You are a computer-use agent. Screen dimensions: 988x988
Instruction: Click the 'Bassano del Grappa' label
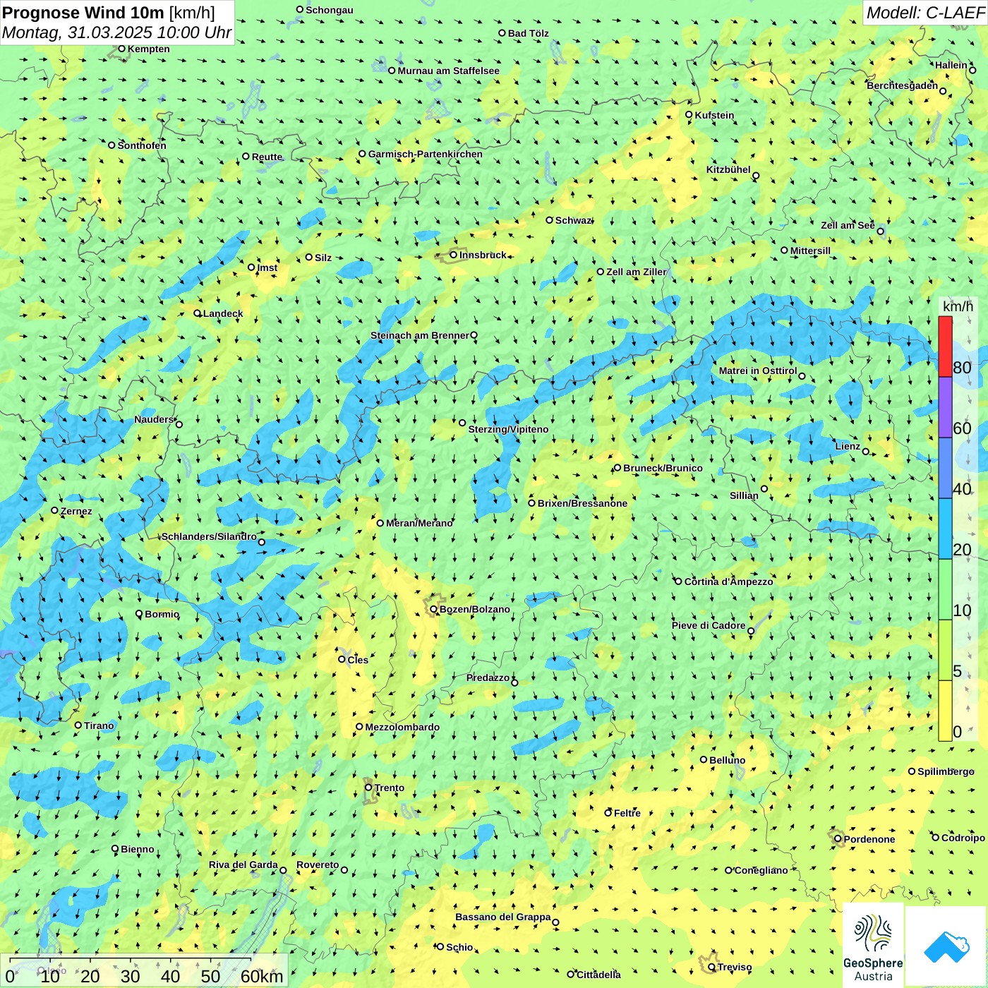click(x=503, y=917)
